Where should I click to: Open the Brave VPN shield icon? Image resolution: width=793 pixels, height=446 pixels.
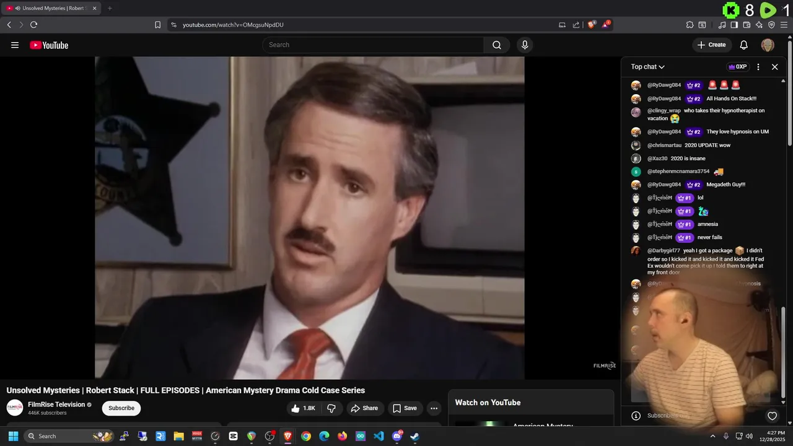771,25
